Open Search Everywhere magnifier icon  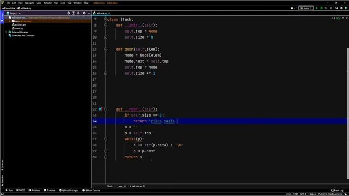(x=337, y=8)
